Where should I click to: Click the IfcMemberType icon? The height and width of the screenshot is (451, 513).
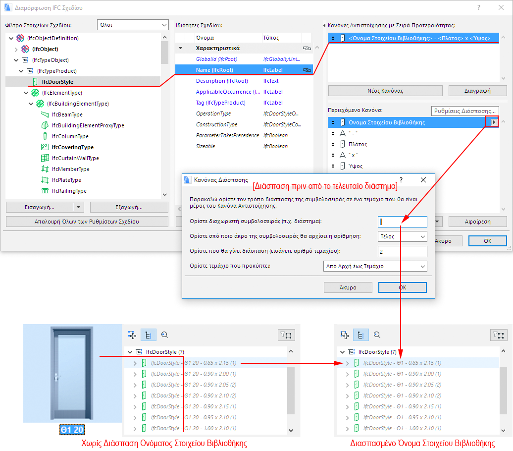click(45, 169)
